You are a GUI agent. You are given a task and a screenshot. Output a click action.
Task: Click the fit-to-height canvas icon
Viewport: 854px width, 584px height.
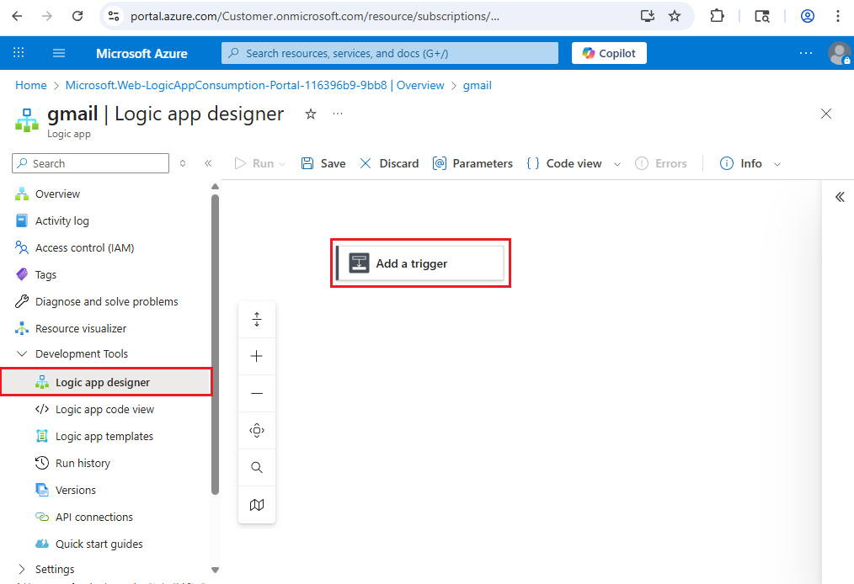257,318
